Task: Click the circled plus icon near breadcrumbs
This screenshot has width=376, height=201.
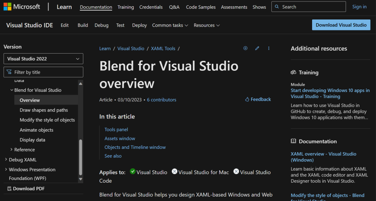Action: [245, 48]
